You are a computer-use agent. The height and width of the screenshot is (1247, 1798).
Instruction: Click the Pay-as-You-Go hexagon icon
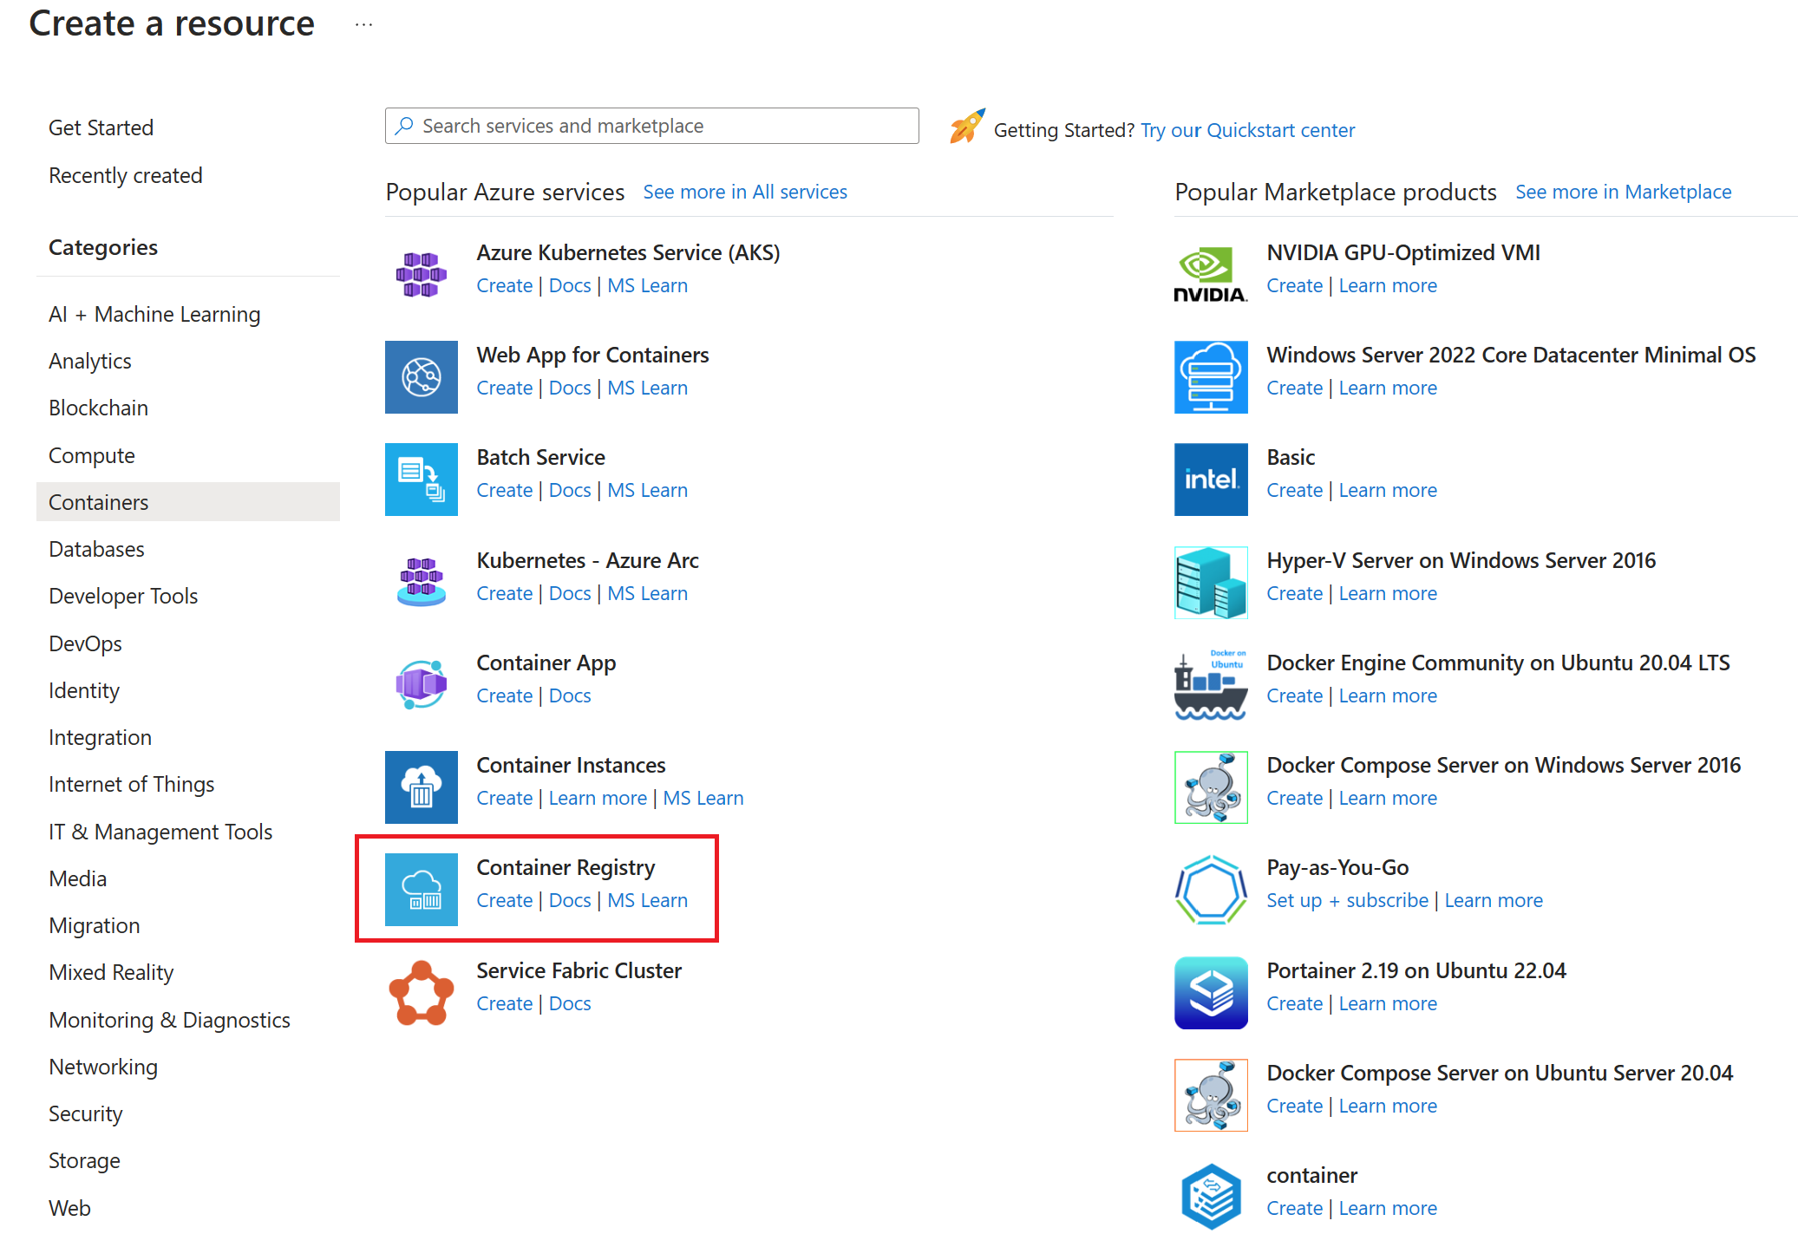[x=1210, y=888]
